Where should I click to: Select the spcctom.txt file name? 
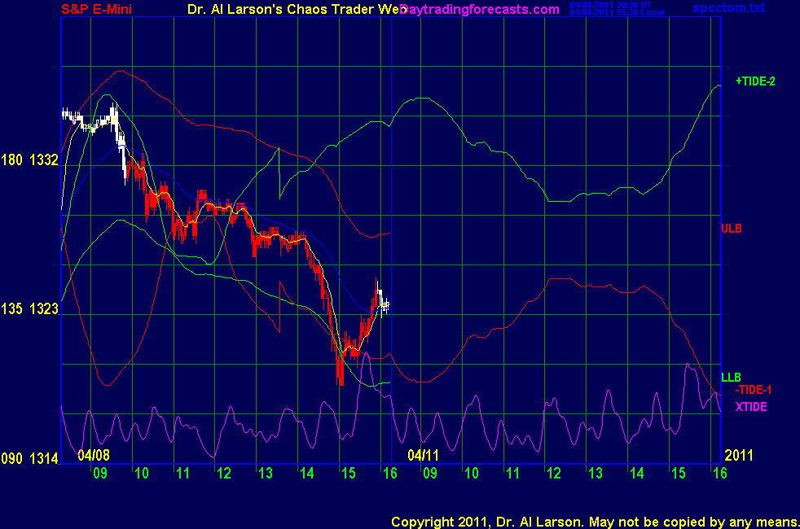[728, 7]
